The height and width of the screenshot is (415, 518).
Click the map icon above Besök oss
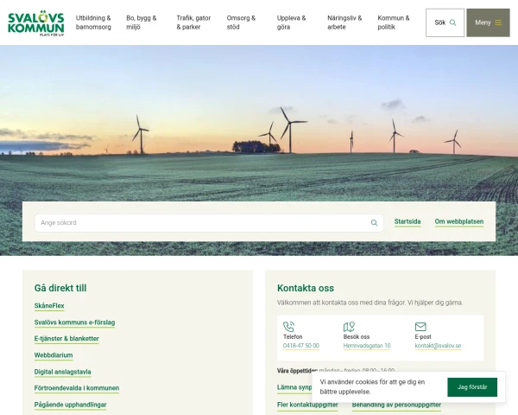pos(349,327)
